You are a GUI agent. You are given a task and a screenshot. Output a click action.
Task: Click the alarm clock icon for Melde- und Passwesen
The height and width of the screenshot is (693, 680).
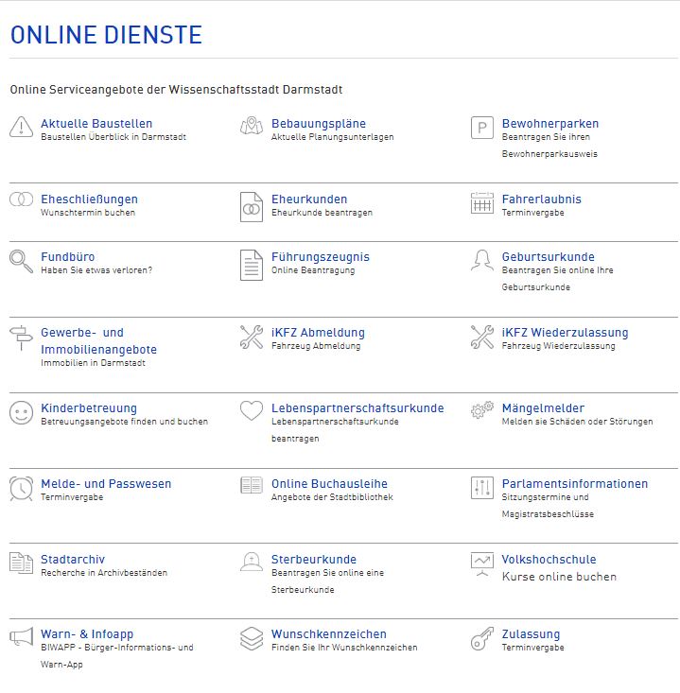pos(21,488)
